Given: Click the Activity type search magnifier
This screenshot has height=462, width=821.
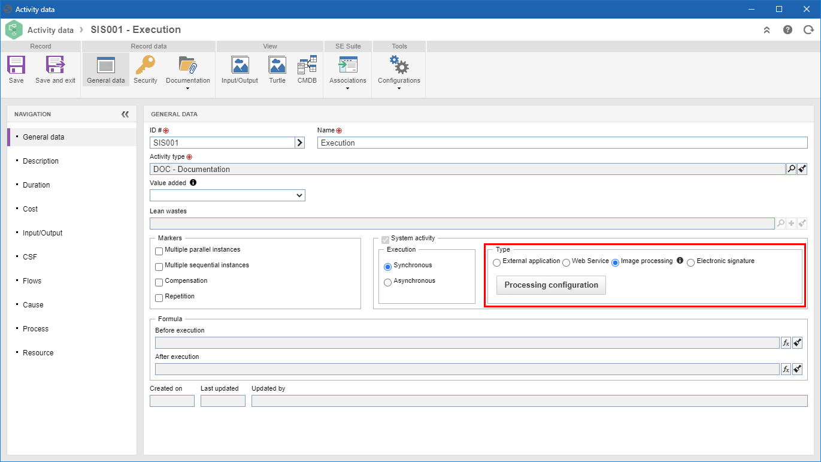Looking at the screenshot, I should coord(791,169).
